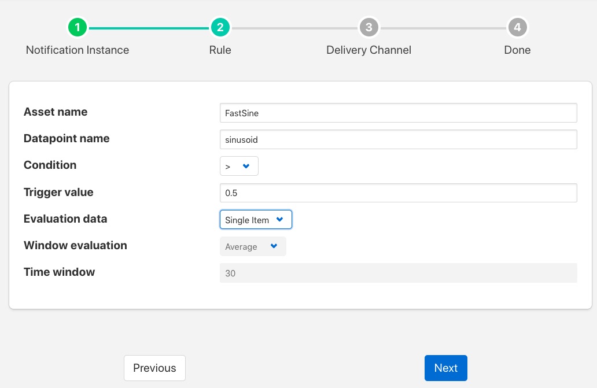Click step 4 Done circle
Image resolution: width=597 pixels, height=388 pixels.
coord(517,27)
